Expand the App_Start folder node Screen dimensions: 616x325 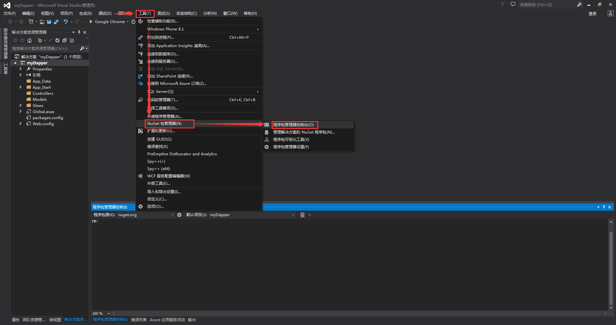point(21,87)
